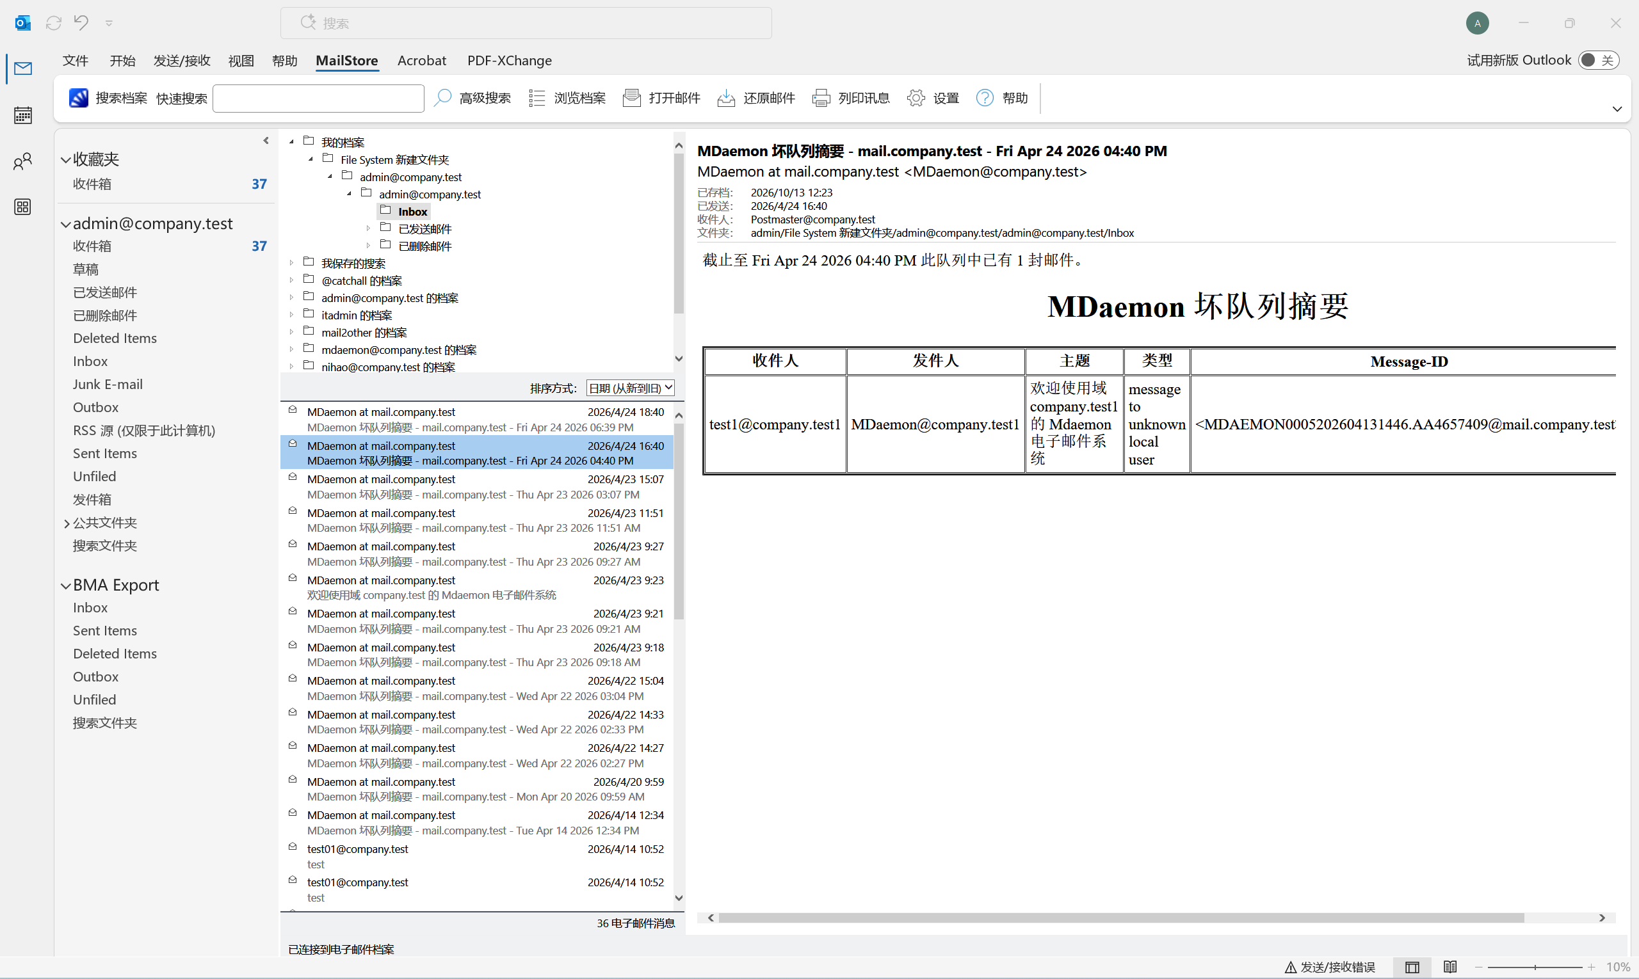Open the More apps grid icon
This screenshot has width=1639, height=979.
pyautogui.click(x=22, y=207)
